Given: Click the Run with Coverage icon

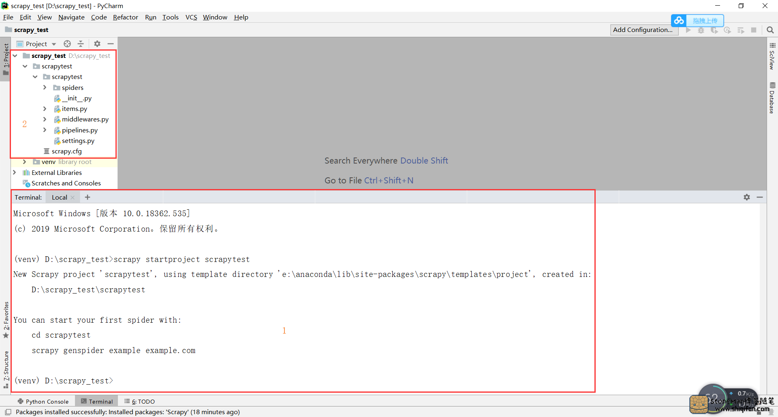Looking at the screenshot, I should [x=714, y=30].
